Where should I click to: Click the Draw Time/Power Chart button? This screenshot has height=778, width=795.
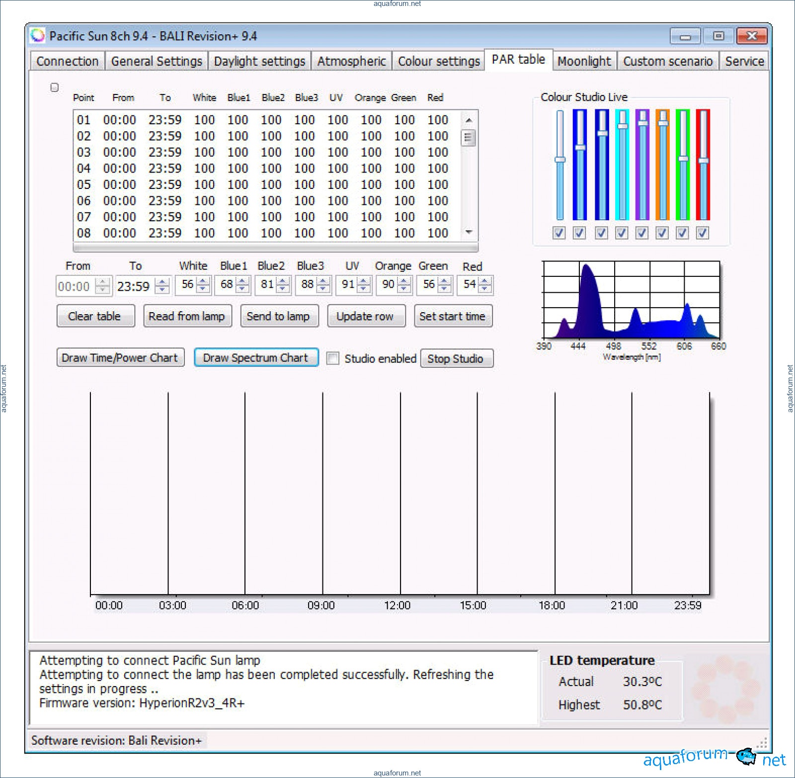120,358
